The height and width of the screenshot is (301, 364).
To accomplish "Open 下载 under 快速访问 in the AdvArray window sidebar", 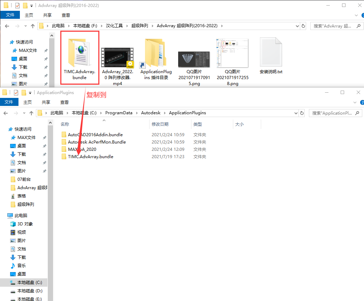I will 23,67.
